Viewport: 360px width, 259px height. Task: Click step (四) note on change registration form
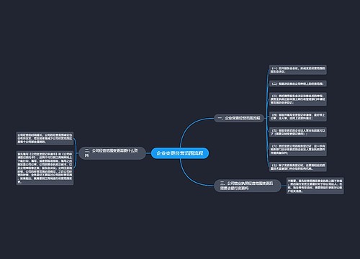point(297,117)
